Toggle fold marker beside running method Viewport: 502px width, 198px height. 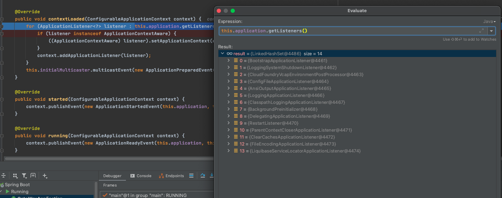2,136
